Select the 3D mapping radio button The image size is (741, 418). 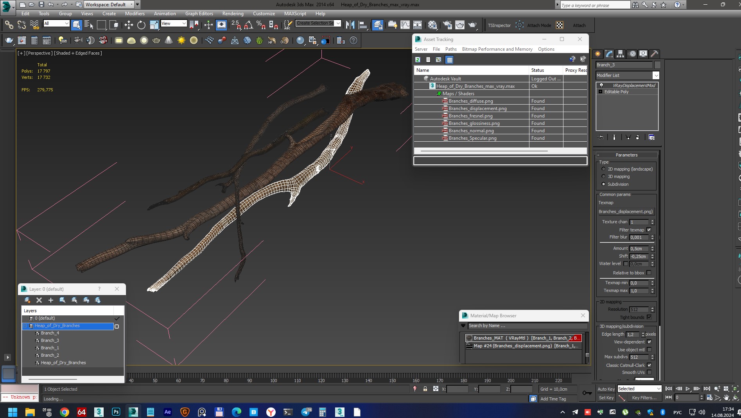603,176
